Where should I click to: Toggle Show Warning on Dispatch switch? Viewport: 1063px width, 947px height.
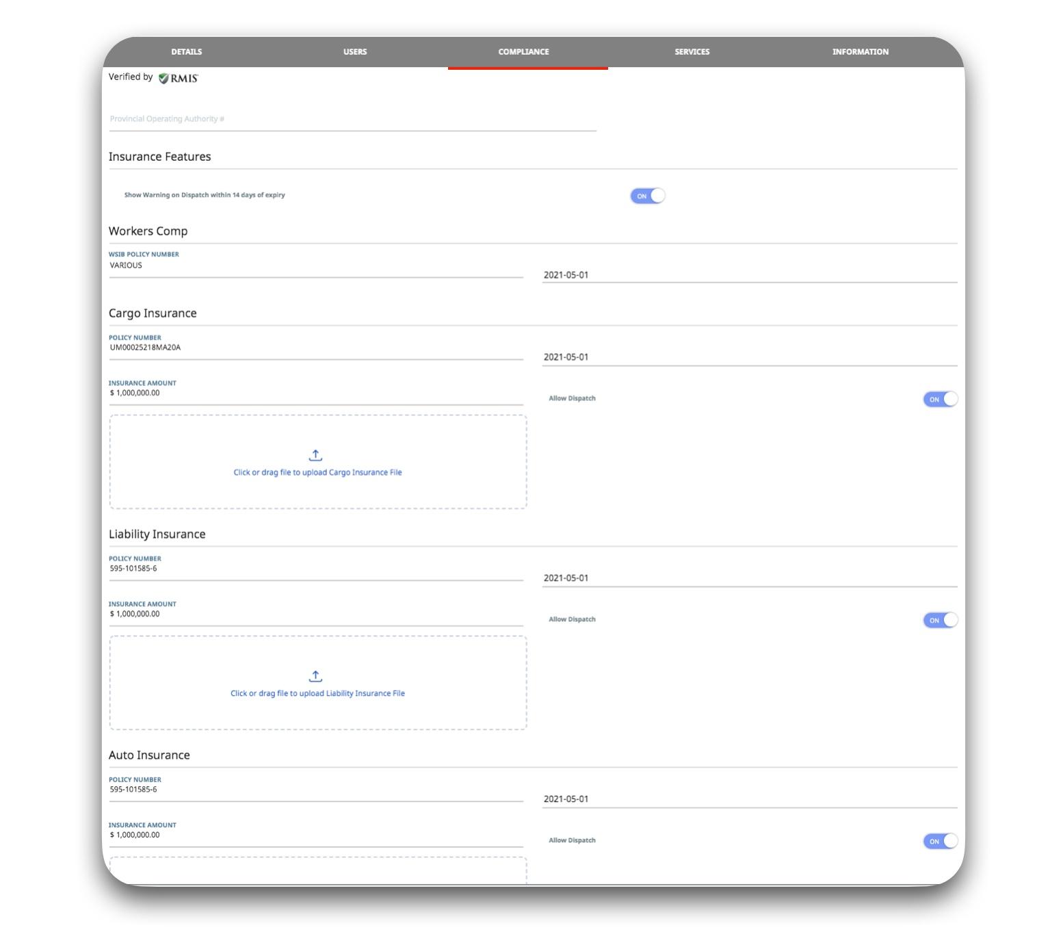647,196
